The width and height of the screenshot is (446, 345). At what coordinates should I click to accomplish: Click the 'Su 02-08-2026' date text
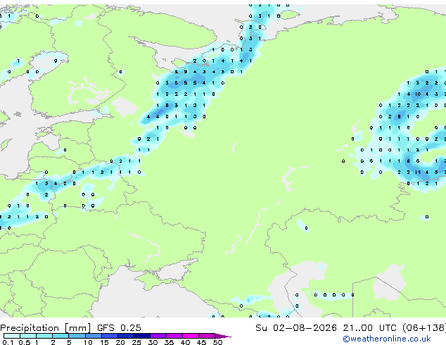pos(296,328)
